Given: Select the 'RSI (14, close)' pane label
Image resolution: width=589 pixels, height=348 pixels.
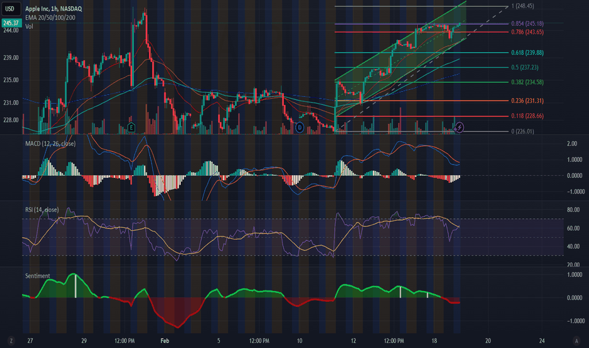Looking at the screenshot, I should pyautogui.click(x=42, y=210).
